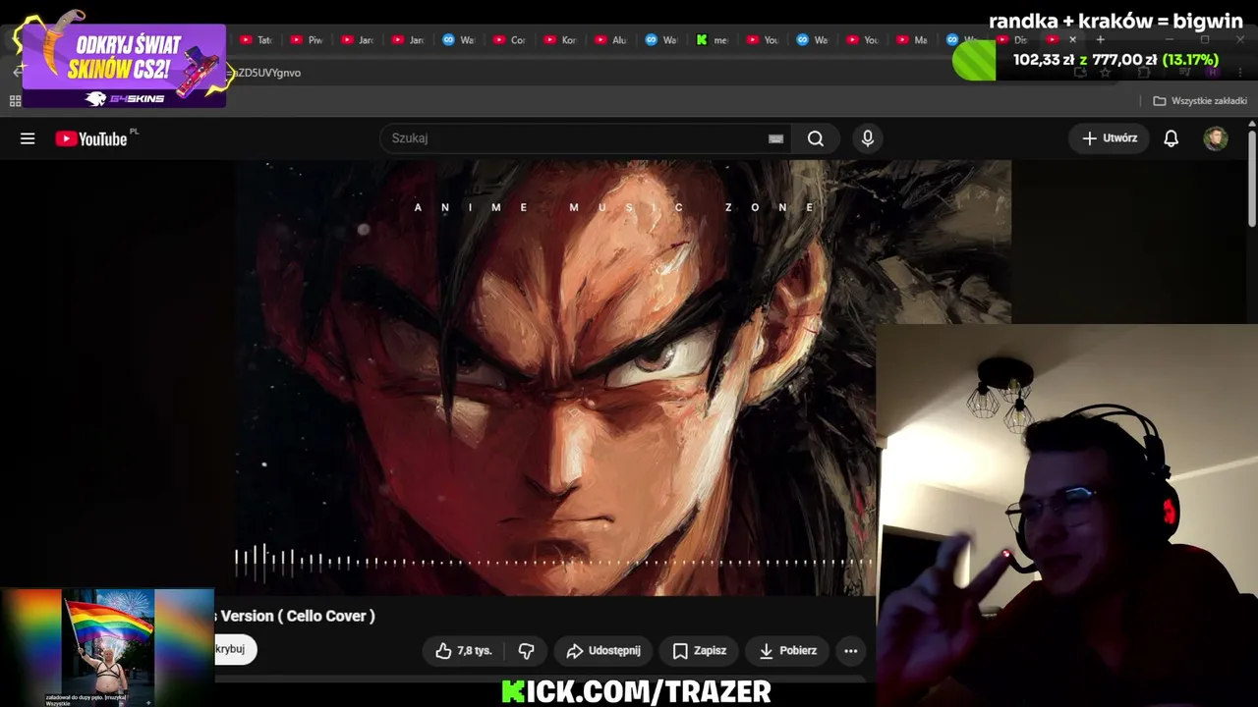This screenshot has height=707, width=1258.
Task: Start voice search with the microphone
Action: tap(868, 138)
